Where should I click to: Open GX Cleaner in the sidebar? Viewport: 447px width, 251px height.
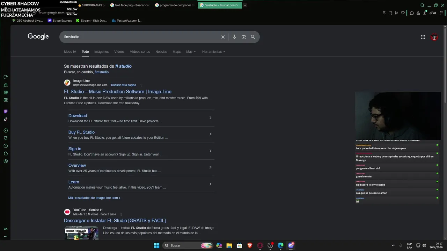pyautogui.click(x=6, y=85)
